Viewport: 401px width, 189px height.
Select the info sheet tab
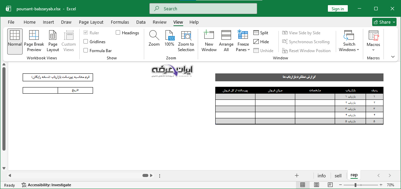321,176
